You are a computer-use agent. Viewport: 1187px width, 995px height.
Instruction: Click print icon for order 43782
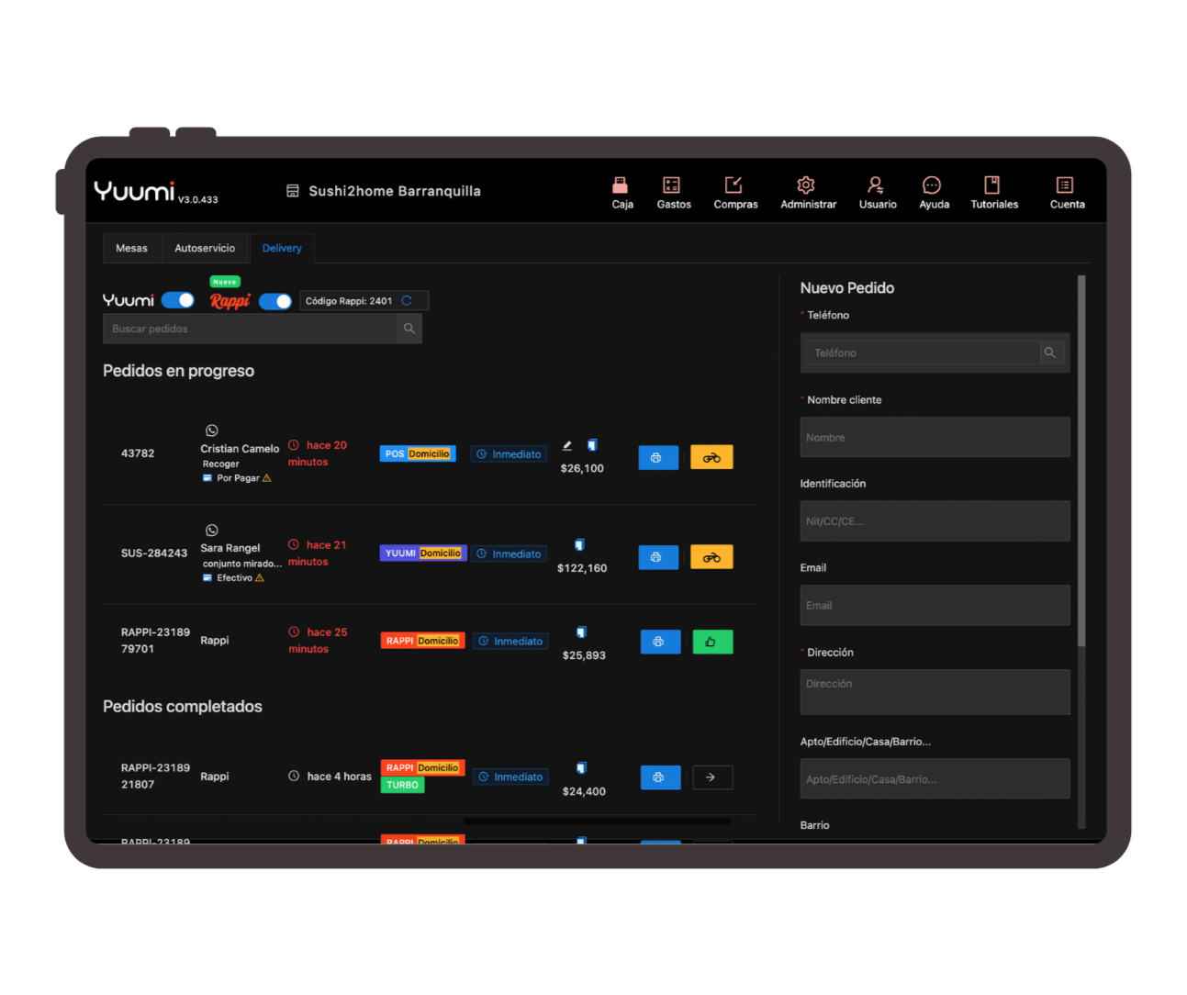pyautogui.click(x=657, y=457)
